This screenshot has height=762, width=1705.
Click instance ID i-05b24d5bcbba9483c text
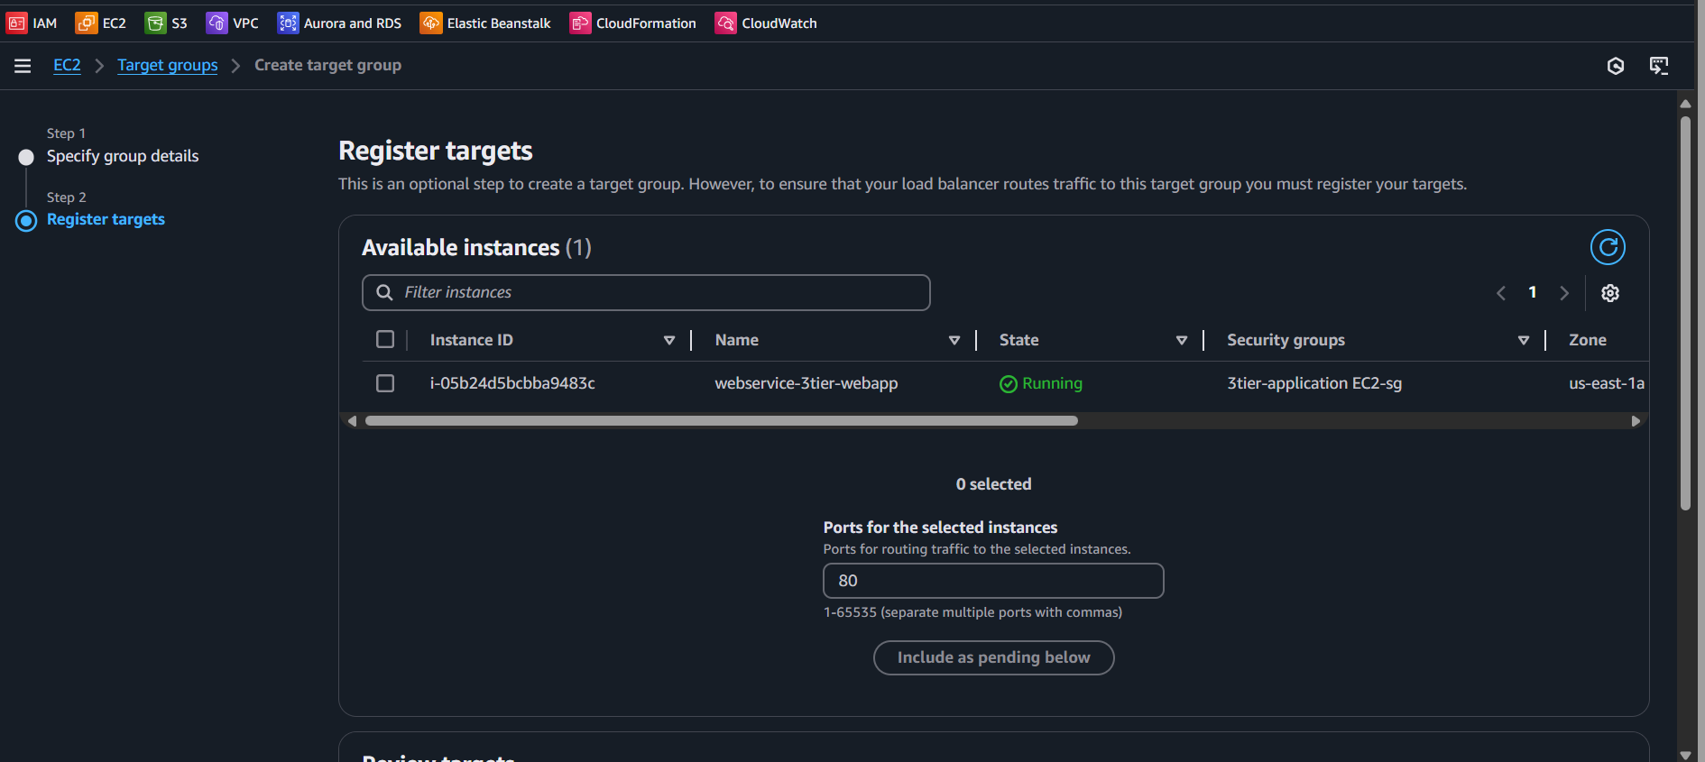(512, 383)
